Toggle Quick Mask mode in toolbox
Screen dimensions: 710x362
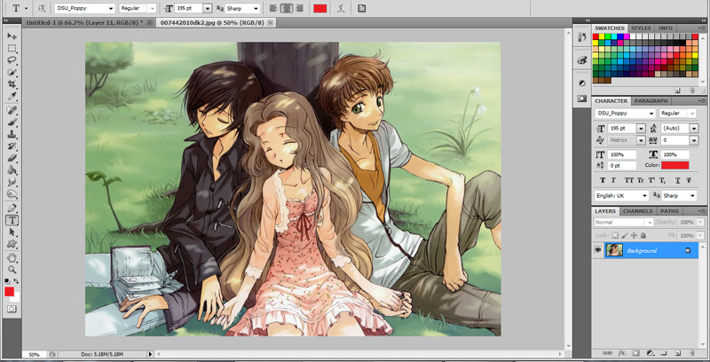pos(12,308)
